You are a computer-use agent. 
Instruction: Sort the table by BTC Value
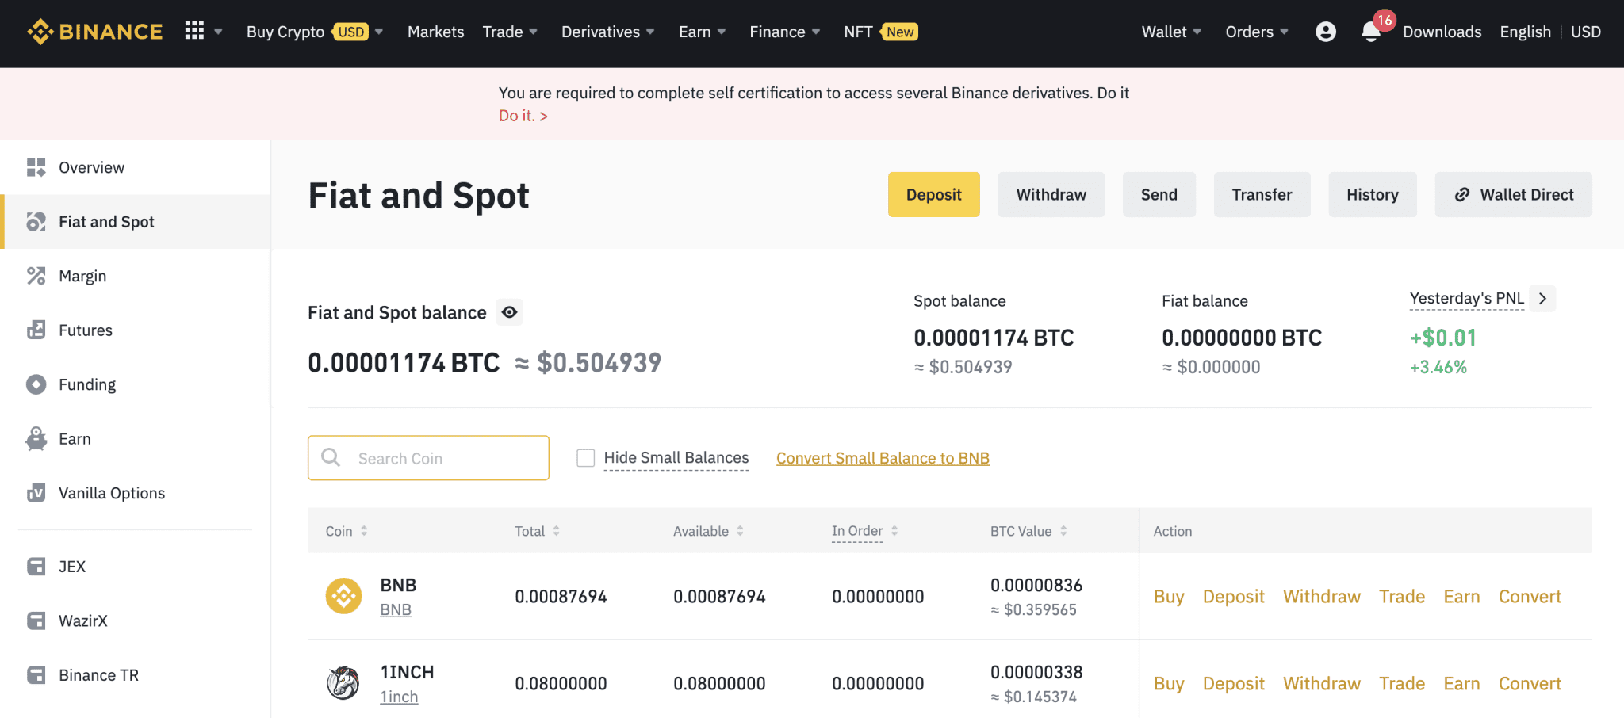coord(1063,531)
